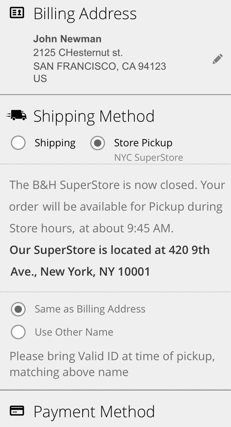
Task: Click the name John Newman
Action: click(67, 39)
